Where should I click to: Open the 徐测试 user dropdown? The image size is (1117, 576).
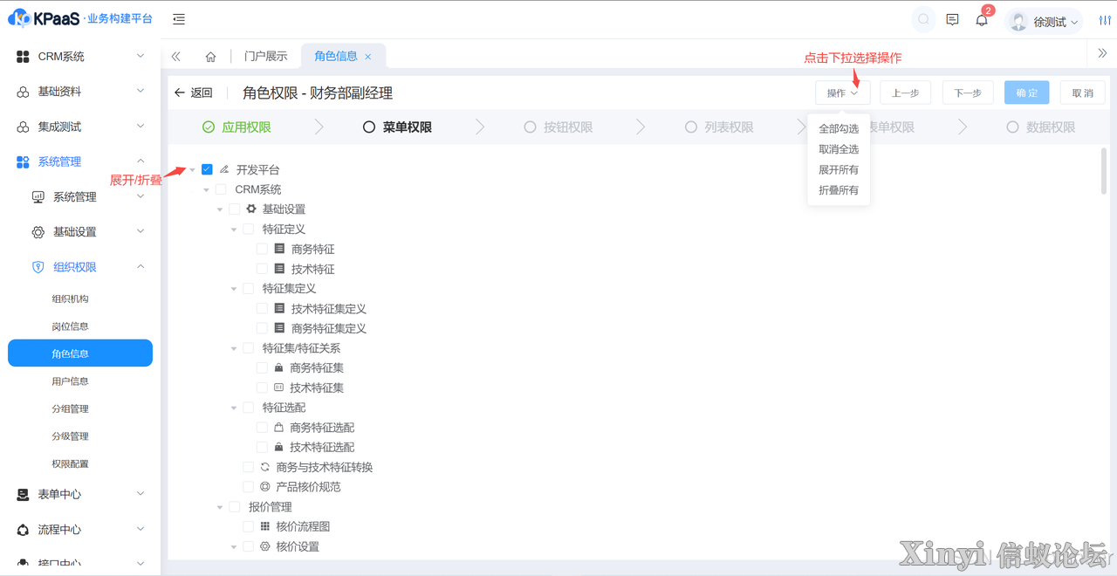pyautogui.click(x=1045, y=22)
